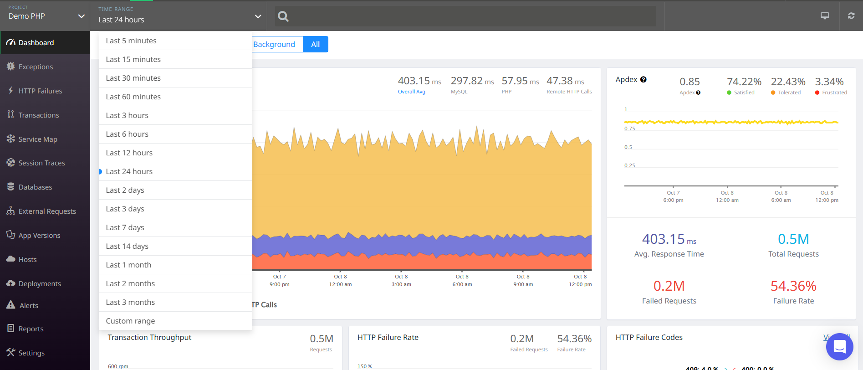
Task: Open Service Map in sidebar
Action: click(x=38, y=139)
